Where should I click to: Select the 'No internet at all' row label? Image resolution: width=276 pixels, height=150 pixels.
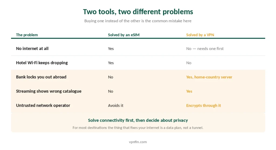[32, 48]
